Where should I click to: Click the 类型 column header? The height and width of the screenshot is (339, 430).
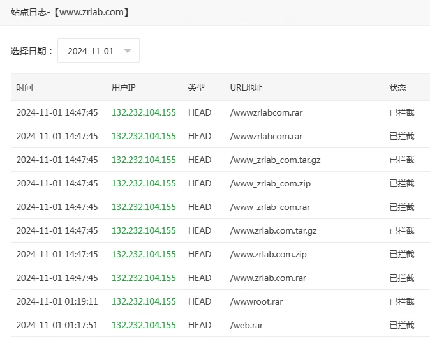pos(196,87)
